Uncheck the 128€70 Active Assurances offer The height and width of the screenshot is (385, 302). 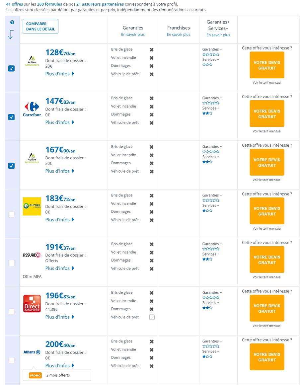click(12, 68)
